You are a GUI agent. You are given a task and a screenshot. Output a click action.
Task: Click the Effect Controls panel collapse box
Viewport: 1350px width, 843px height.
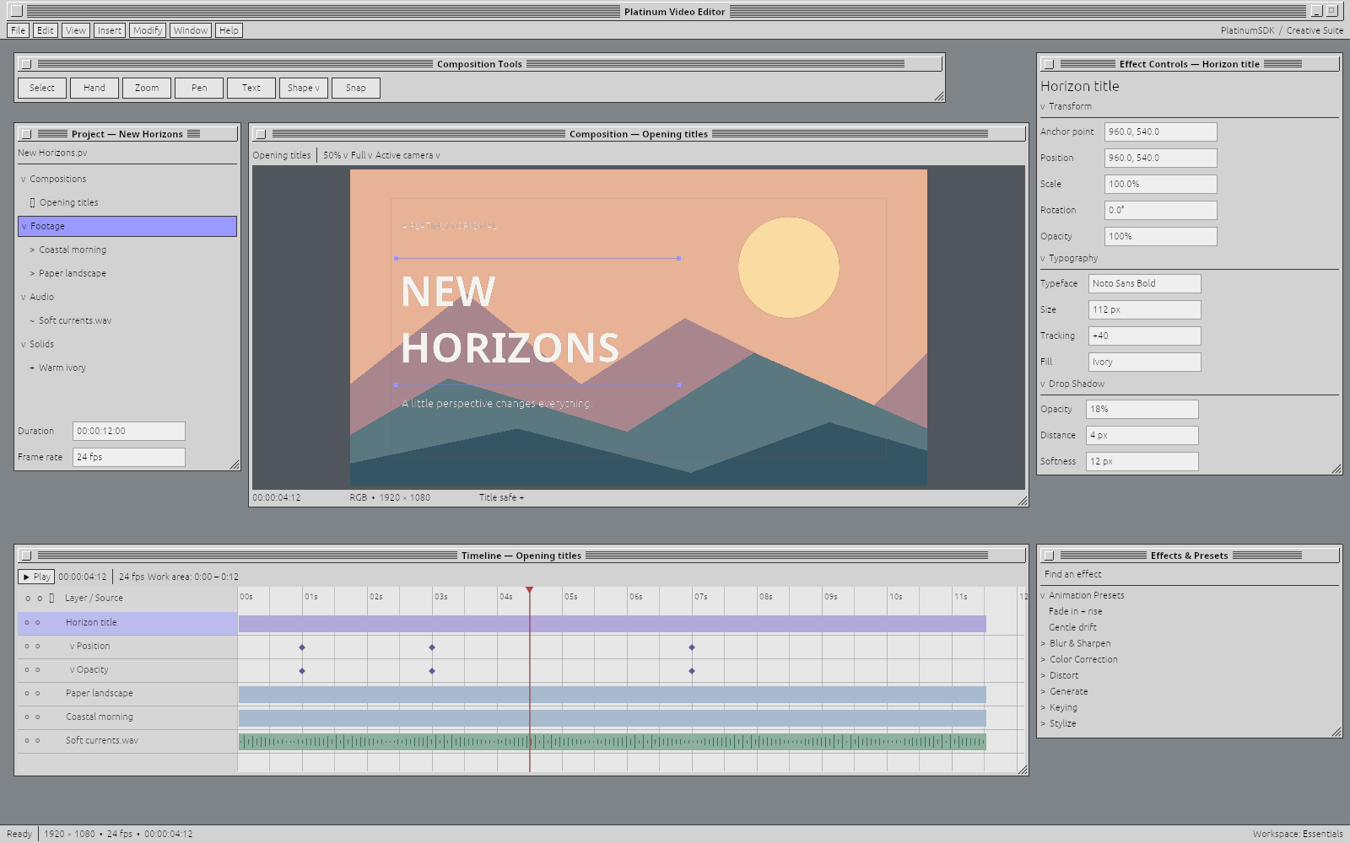coord(1049,64)
